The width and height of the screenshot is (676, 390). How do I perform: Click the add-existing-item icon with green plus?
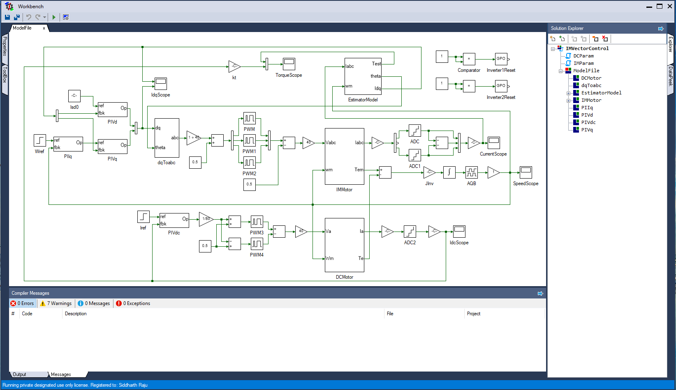click(x=562, y=39)
